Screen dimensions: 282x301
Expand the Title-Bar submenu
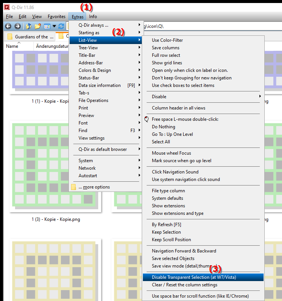(106, 55)
